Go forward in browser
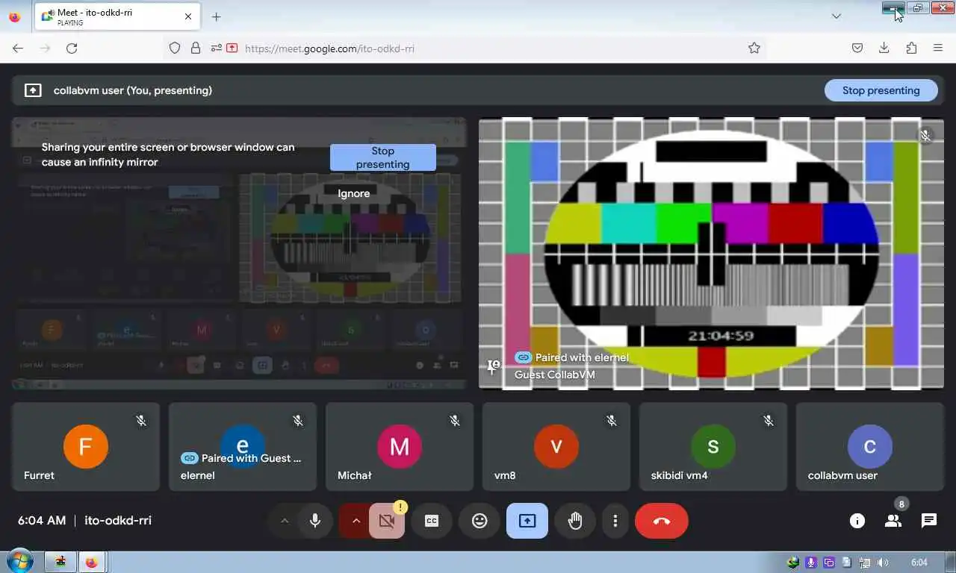 tap(45, 48)
